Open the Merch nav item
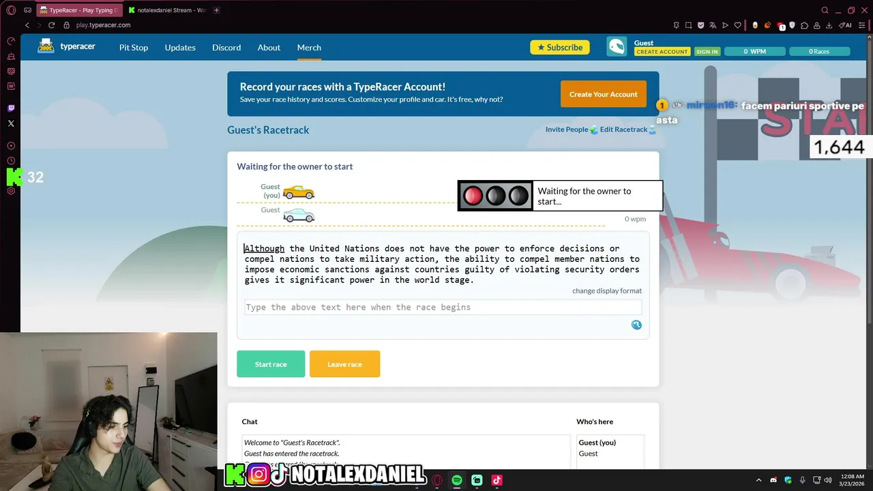Viewport: 873px width, 491px height. tap(309, 47)
